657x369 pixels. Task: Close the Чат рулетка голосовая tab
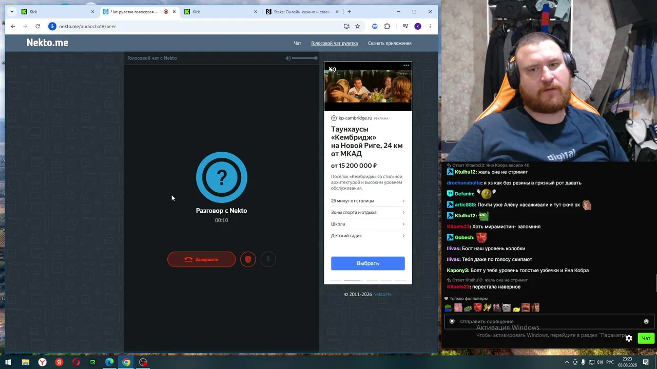tap(174, 11)
